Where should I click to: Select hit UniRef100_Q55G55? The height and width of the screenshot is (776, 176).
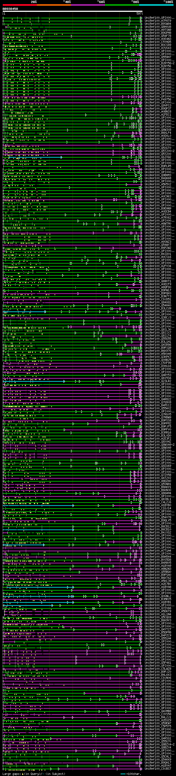tap(158, 339)
